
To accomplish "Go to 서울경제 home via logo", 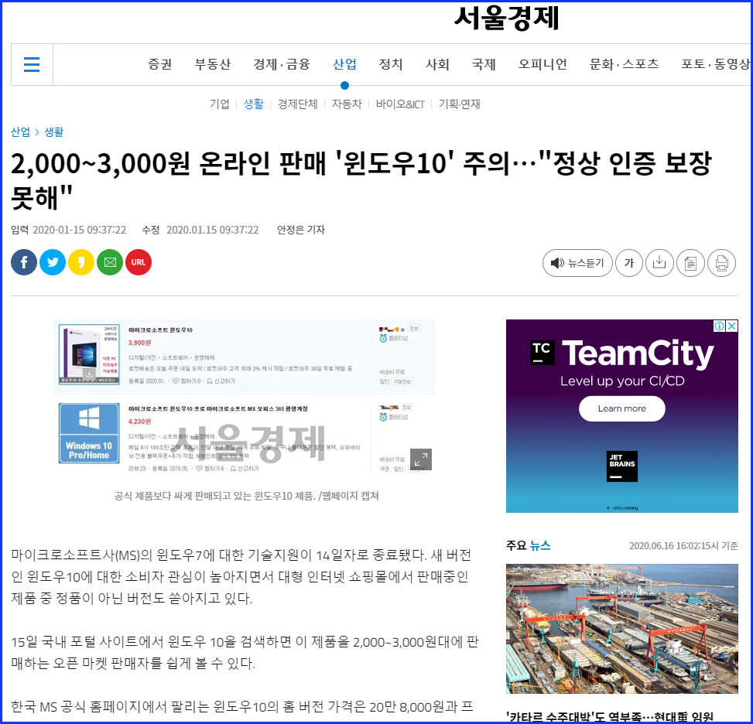I will (x=507, y=19).
